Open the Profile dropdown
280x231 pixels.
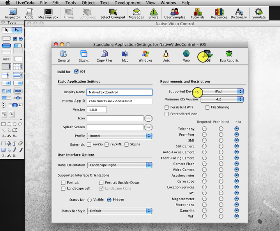[119, 136]
